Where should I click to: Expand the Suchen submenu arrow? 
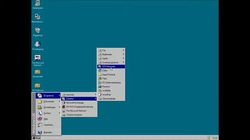59,113
